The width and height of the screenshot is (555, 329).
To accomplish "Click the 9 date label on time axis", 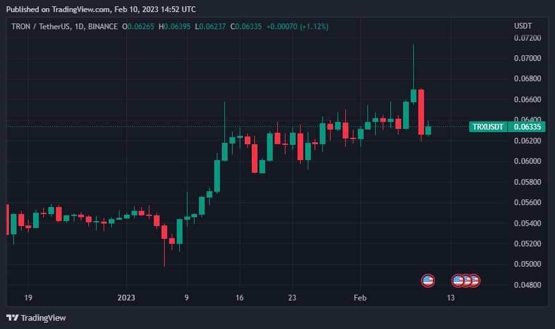I will [186, 297].
